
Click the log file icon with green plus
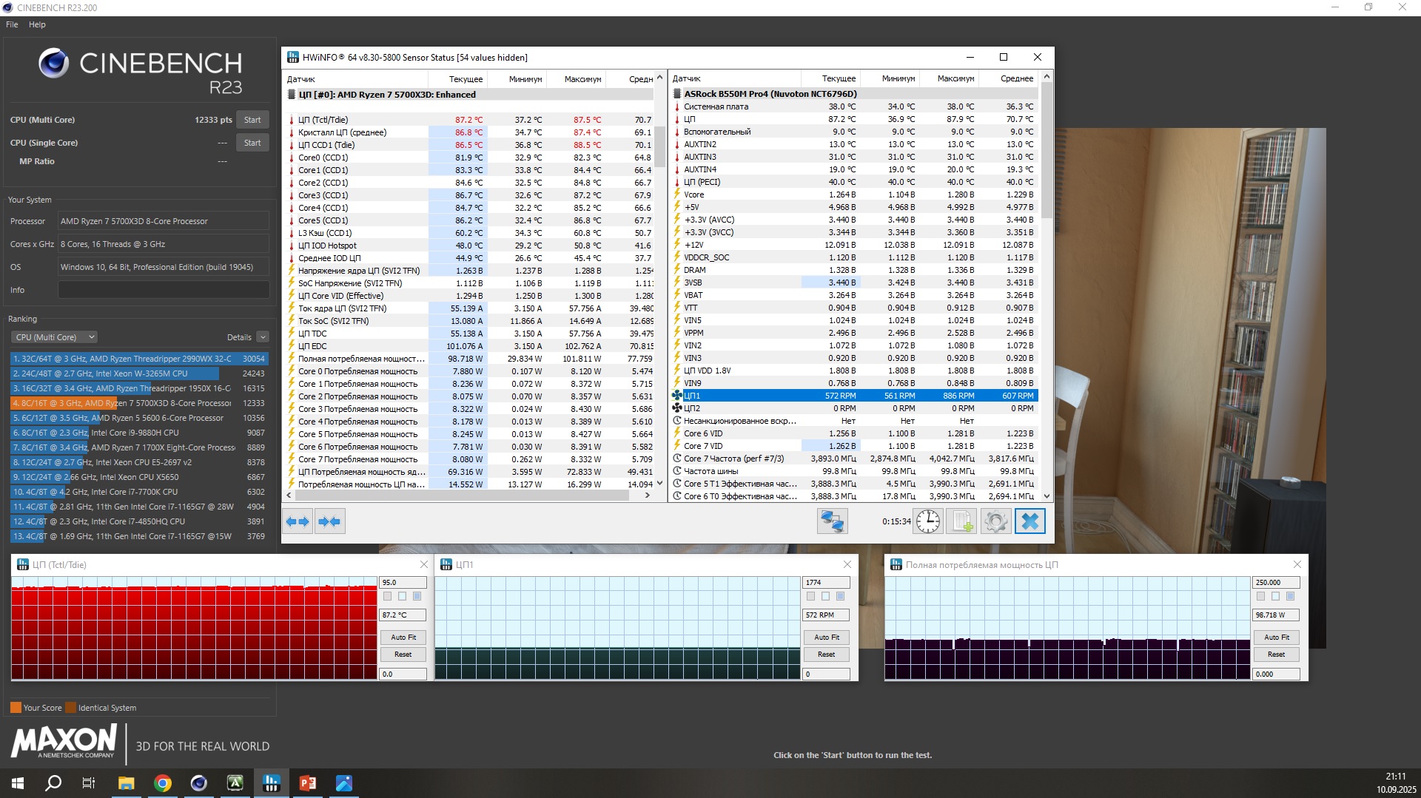click(x=961, y=521)
